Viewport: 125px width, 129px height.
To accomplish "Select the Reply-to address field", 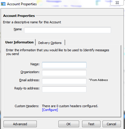I will [x=64, y=89].
